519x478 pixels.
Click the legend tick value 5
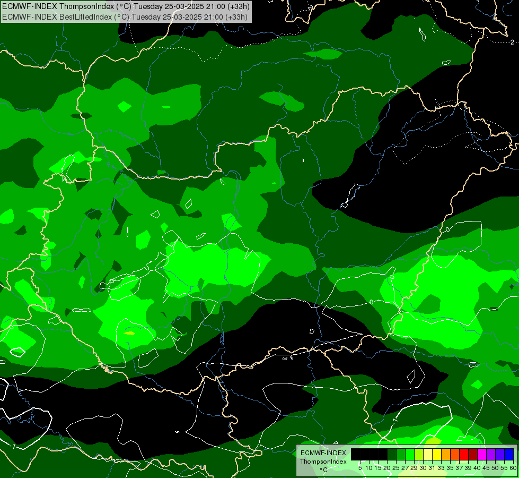tap(360, 468)
